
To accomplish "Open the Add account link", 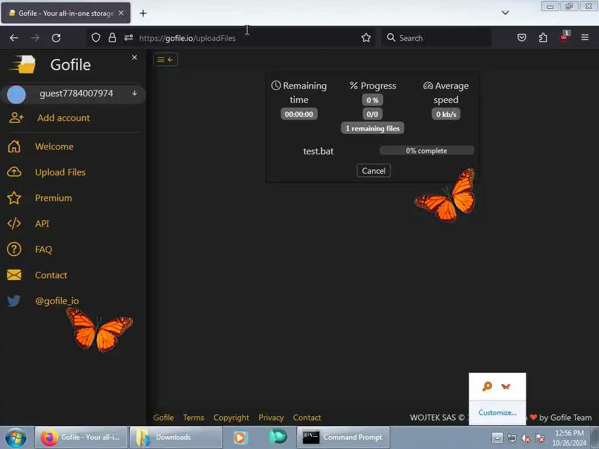I will 63,118.
